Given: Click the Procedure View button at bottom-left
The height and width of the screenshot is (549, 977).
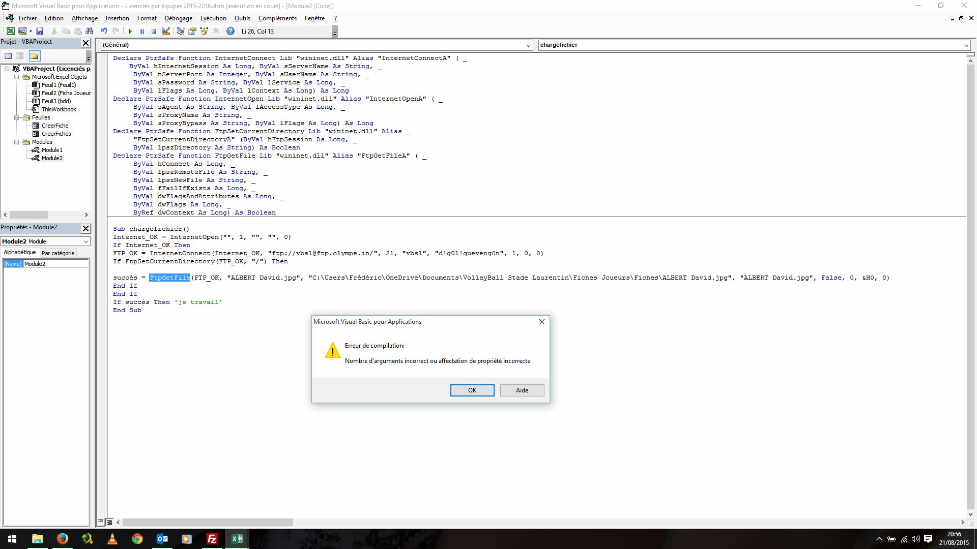Looking at the screenshot, I should pyautogui.click(x=101, y=522).
